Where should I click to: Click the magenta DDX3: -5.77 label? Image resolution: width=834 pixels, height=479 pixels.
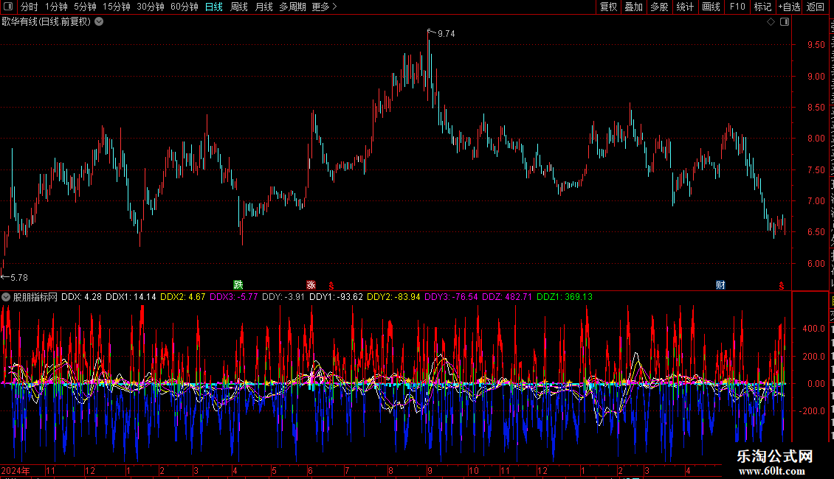[233, 297]
